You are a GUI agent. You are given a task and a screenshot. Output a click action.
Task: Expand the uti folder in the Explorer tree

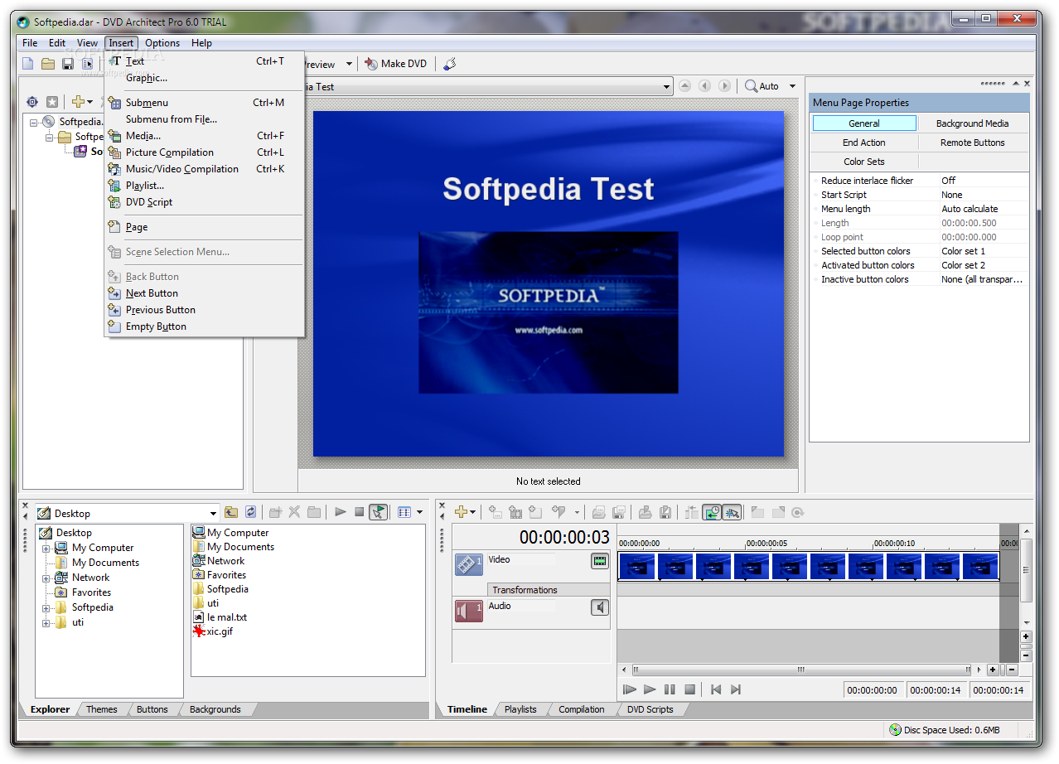click(46, 622)
